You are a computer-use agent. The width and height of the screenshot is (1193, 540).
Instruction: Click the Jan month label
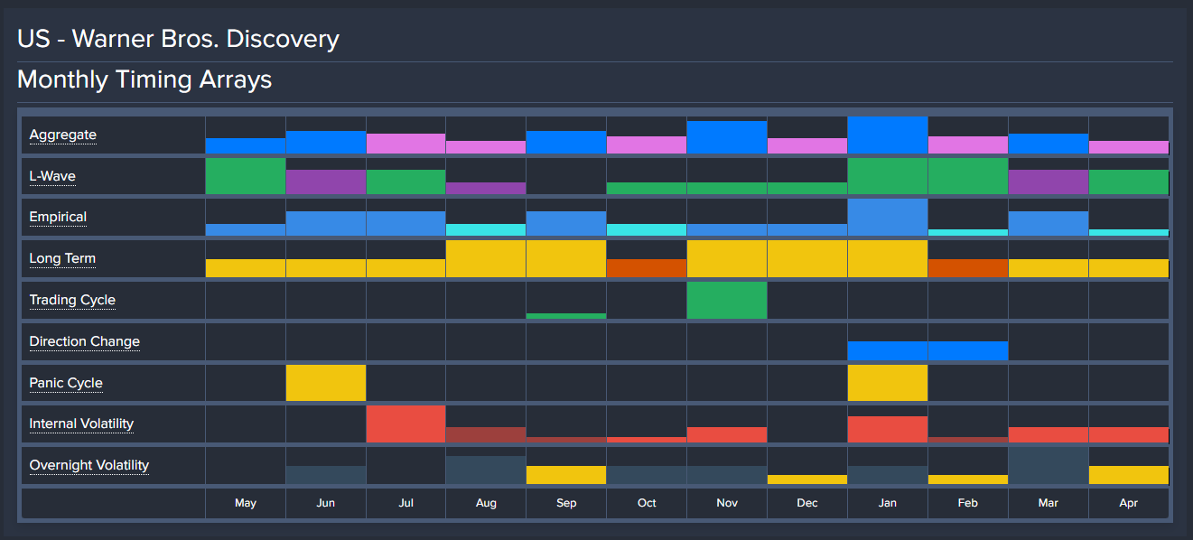coord(888,503)
